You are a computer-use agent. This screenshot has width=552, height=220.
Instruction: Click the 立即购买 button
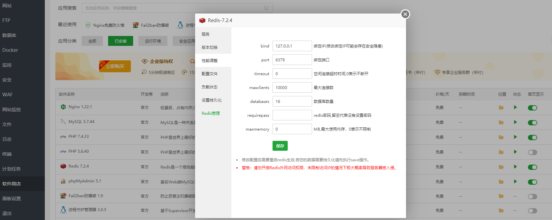[x=115, y=66]
